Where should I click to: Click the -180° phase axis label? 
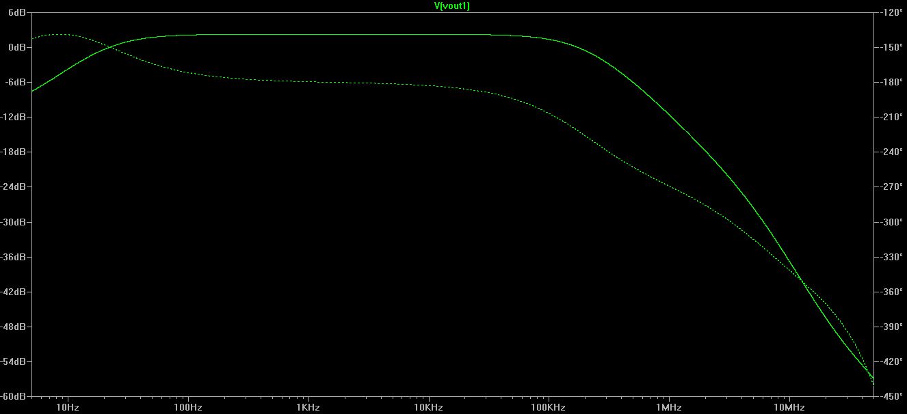[891, 82]
